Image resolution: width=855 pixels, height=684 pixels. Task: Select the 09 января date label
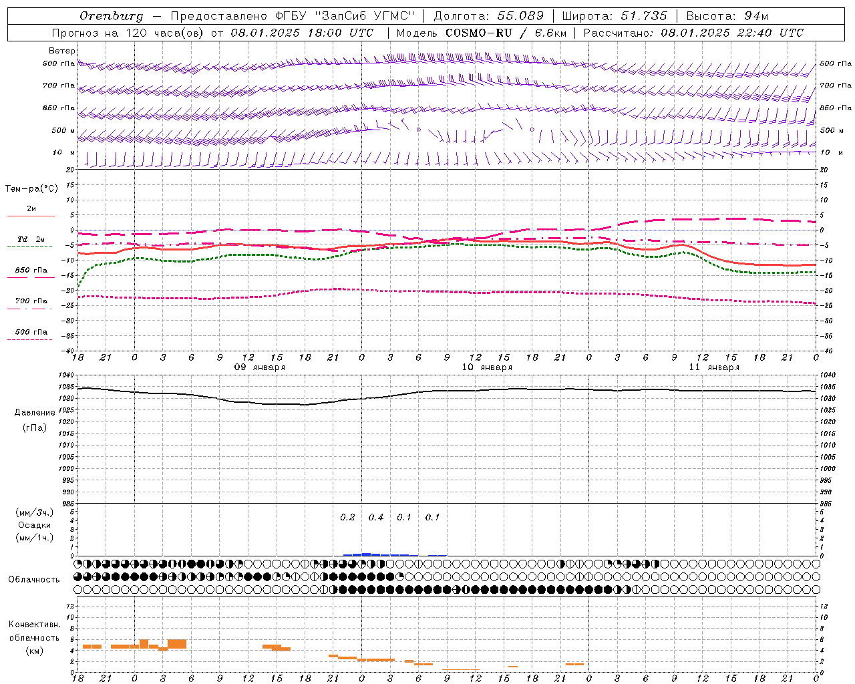point(259,367)
